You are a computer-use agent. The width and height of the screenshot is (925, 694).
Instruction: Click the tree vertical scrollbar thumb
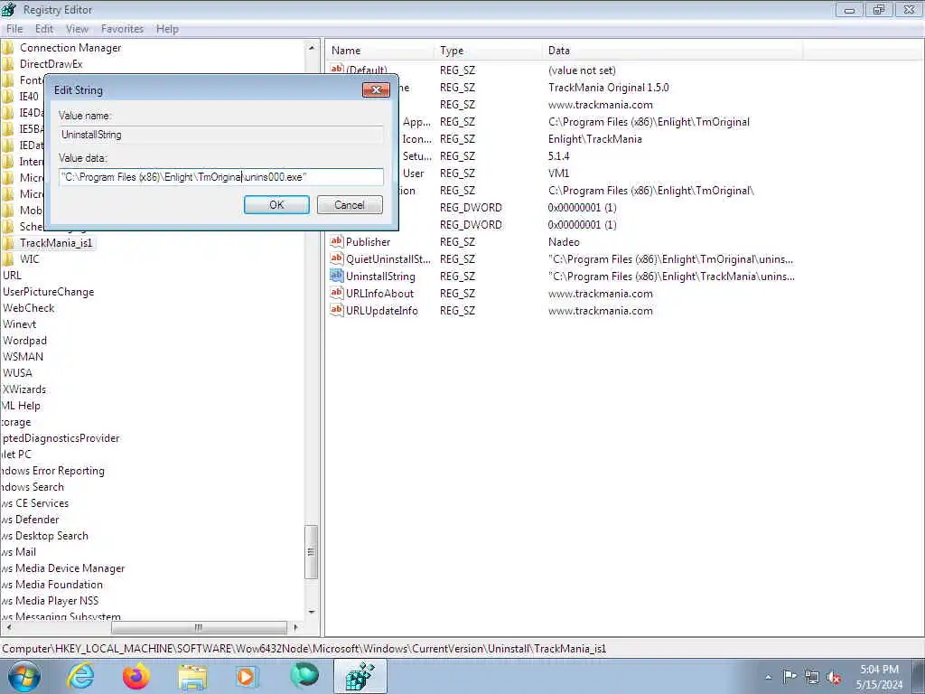pos(312,552)
